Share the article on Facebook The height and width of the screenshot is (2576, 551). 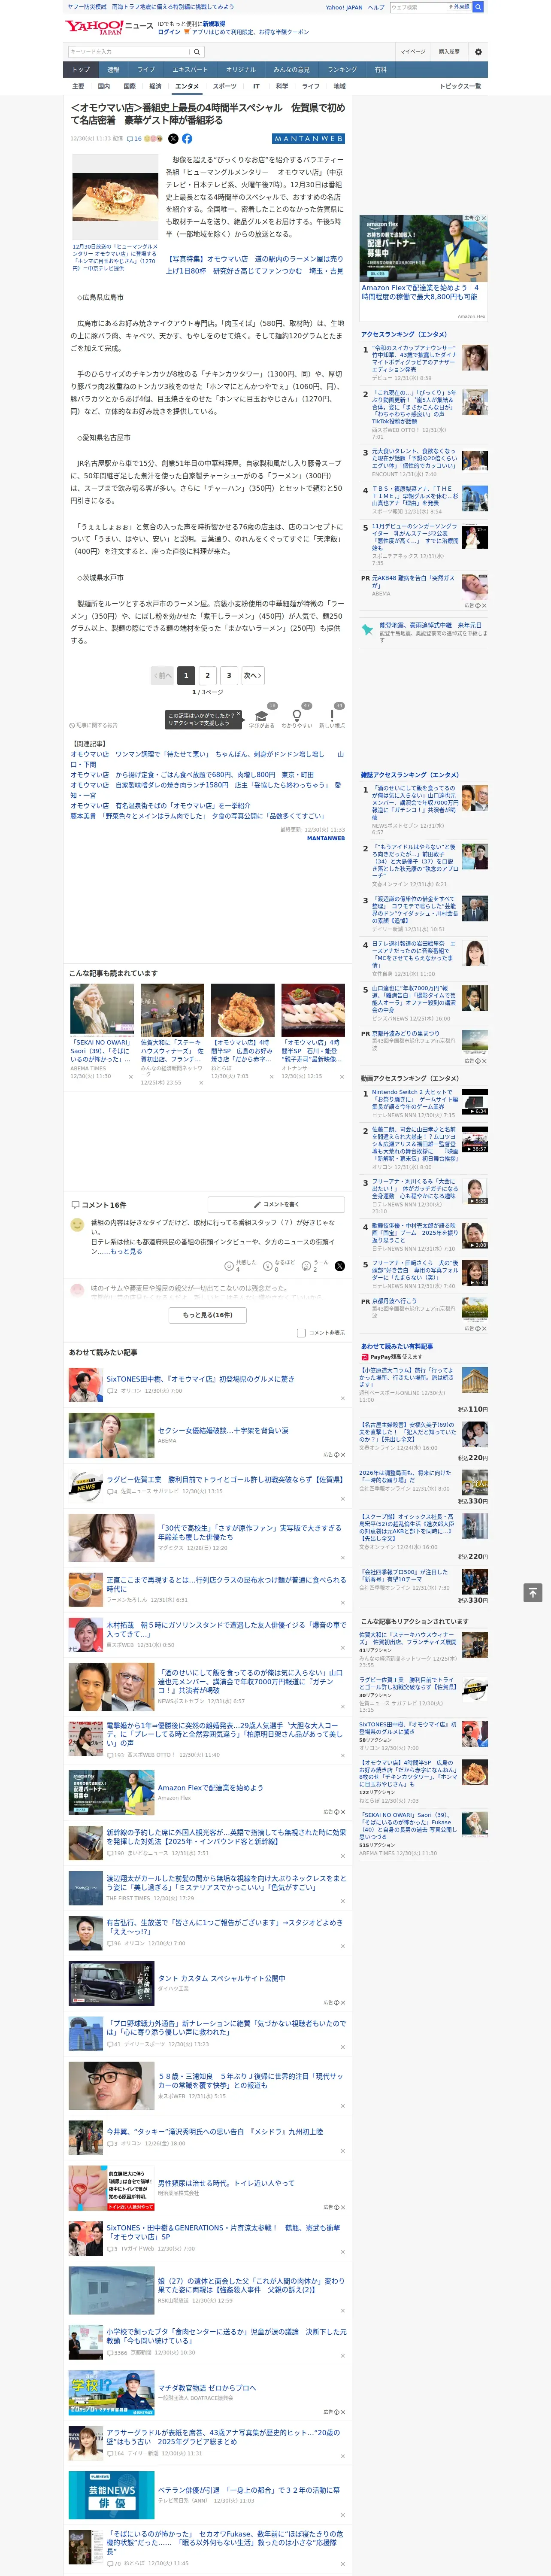[x=187, y=139]
